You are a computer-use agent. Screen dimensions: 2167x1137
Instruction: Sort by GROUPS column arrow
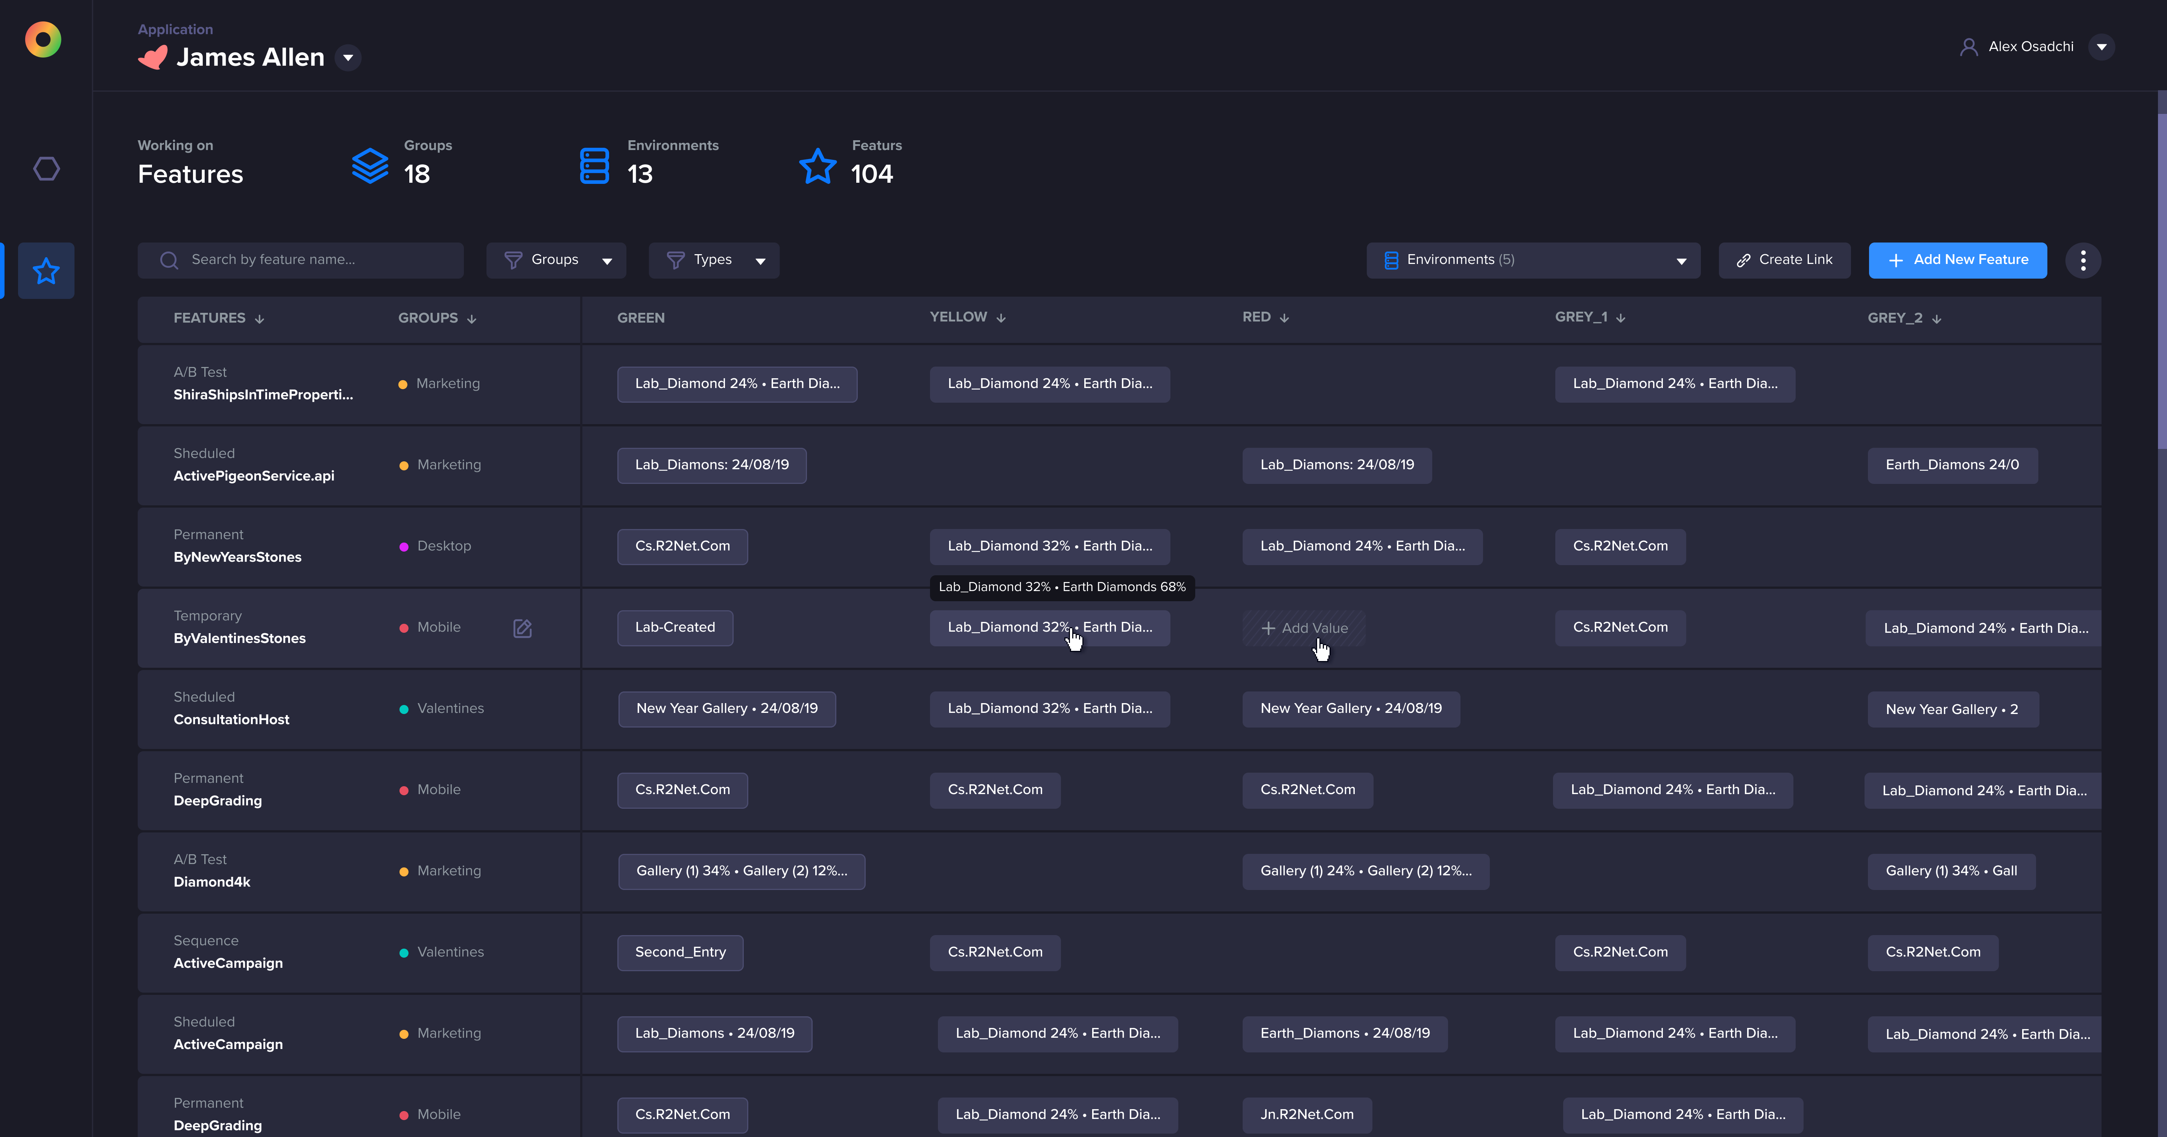pyautogui.click(x=472, y=319)
